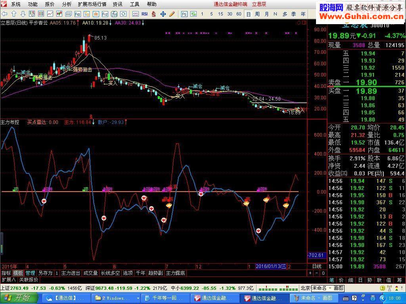
Task: Switch to the 筹 chip distribution tab
Action: click(x=399, y=280)
